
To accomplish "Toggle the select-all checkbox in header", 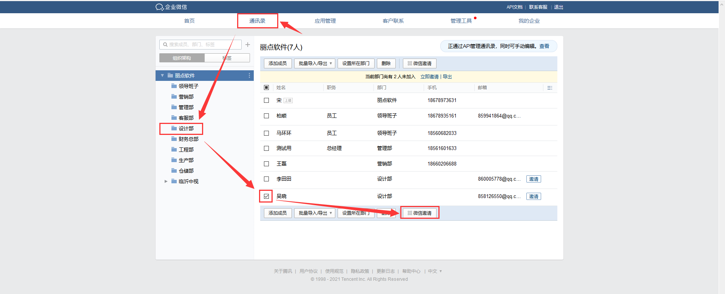I will tap(266, 88).
